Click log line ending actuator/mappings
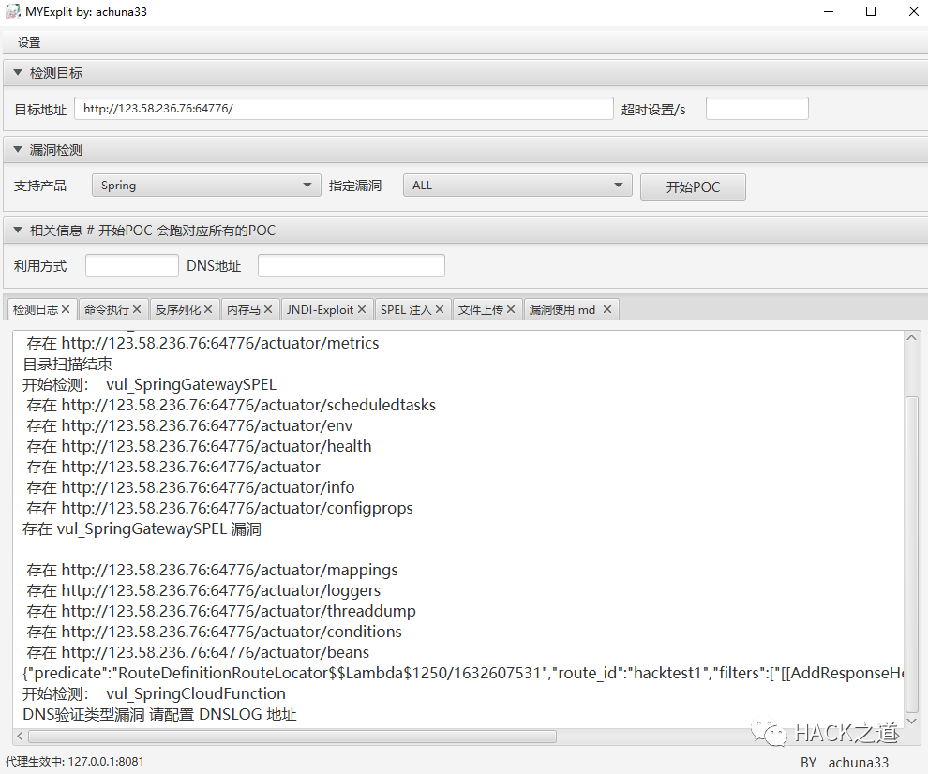This screenshot has height=774, width=928. pos(212,570)
